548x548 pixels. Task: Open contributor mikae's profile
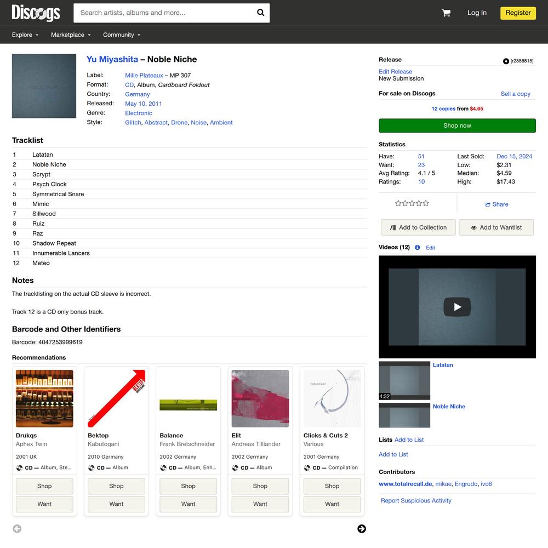pyautogui.click(x=443, y=484)
